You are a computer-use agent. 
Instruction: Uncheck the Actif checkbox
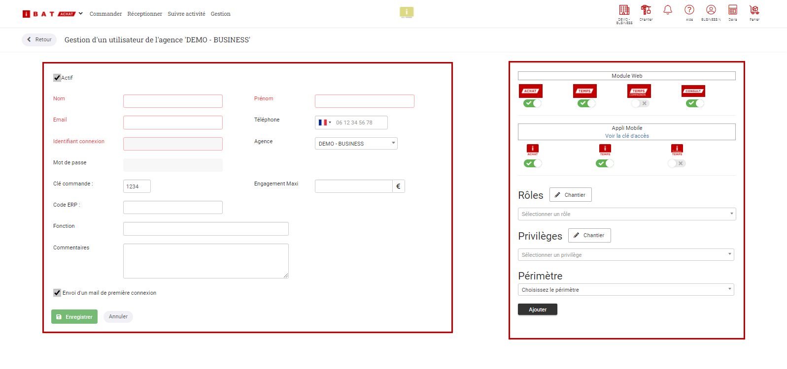click(57, 78)
